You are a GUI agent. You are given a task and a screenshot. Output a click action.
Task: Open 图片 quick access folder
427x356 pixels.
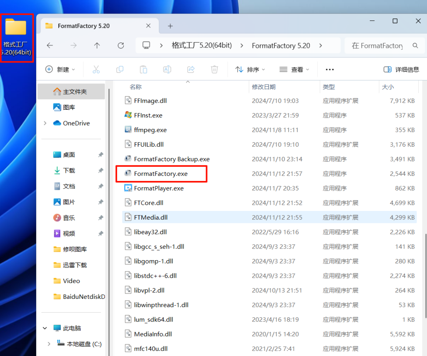pos(64,202)
